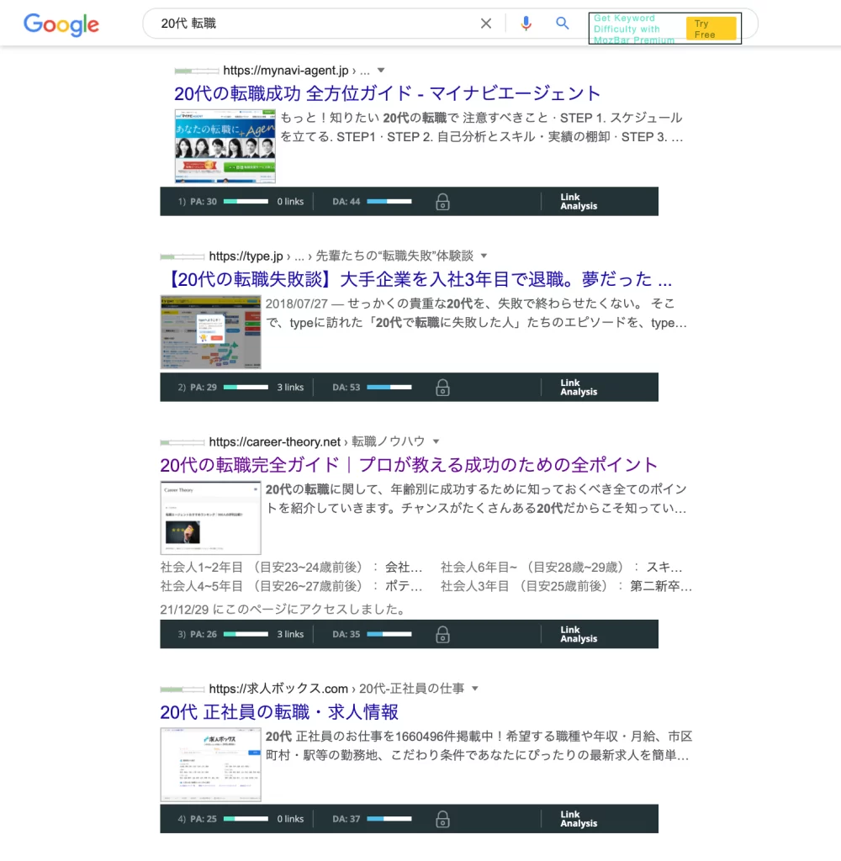
Task: Click lock icon in 求人ボックス MozBar
Action: click(x=442, y=819)
